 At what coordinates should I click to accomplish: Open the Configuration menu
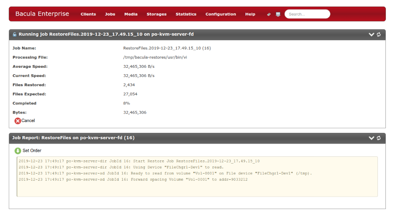point(220,14)
